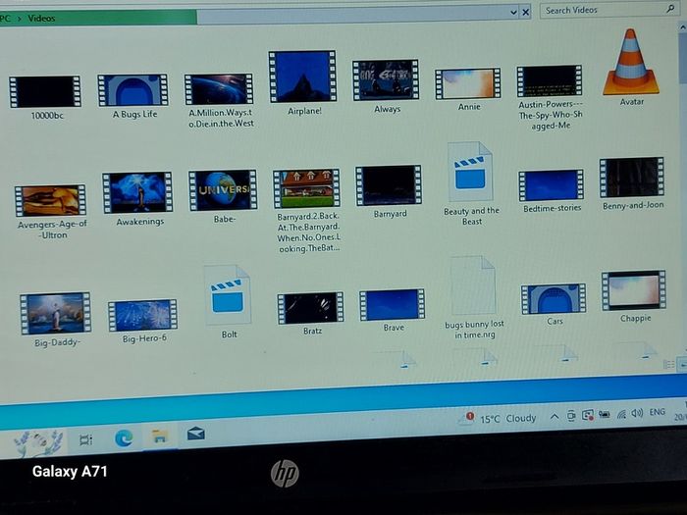
Task: Click the battery tray icon
Action: pos(605,414)
